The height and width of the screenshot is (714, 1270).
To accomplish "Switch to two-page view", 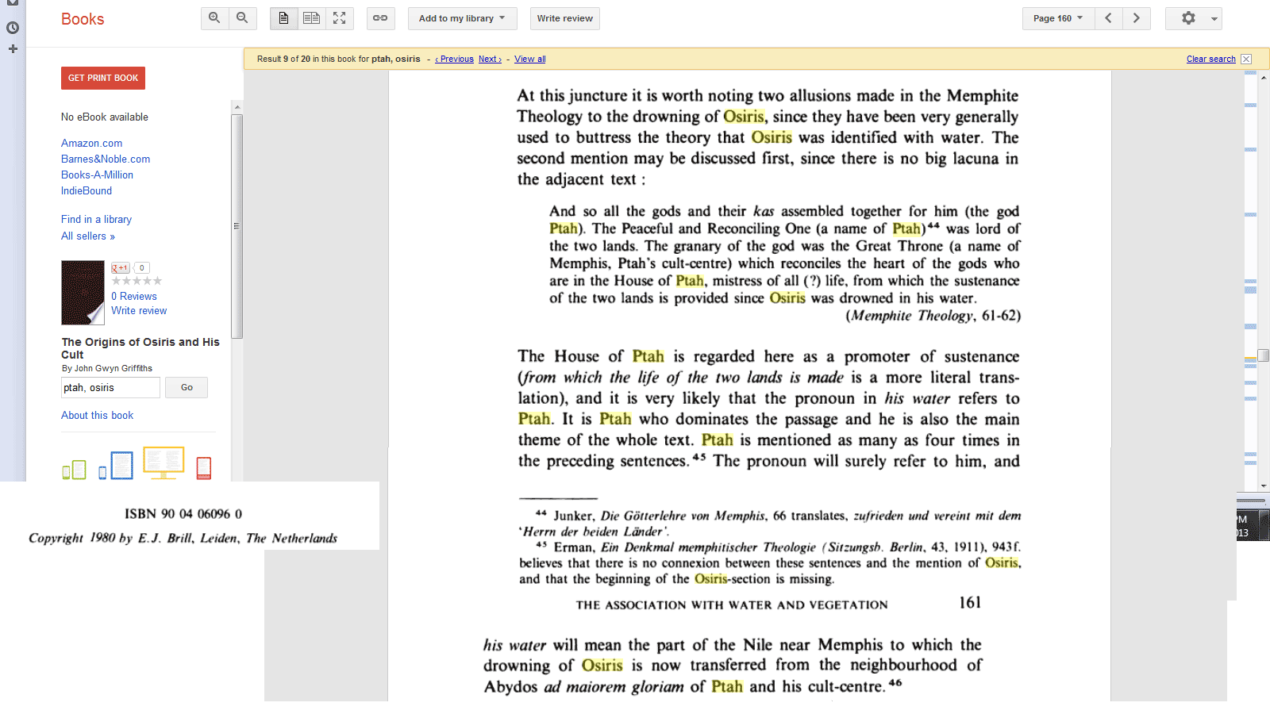I will [311, 18].
